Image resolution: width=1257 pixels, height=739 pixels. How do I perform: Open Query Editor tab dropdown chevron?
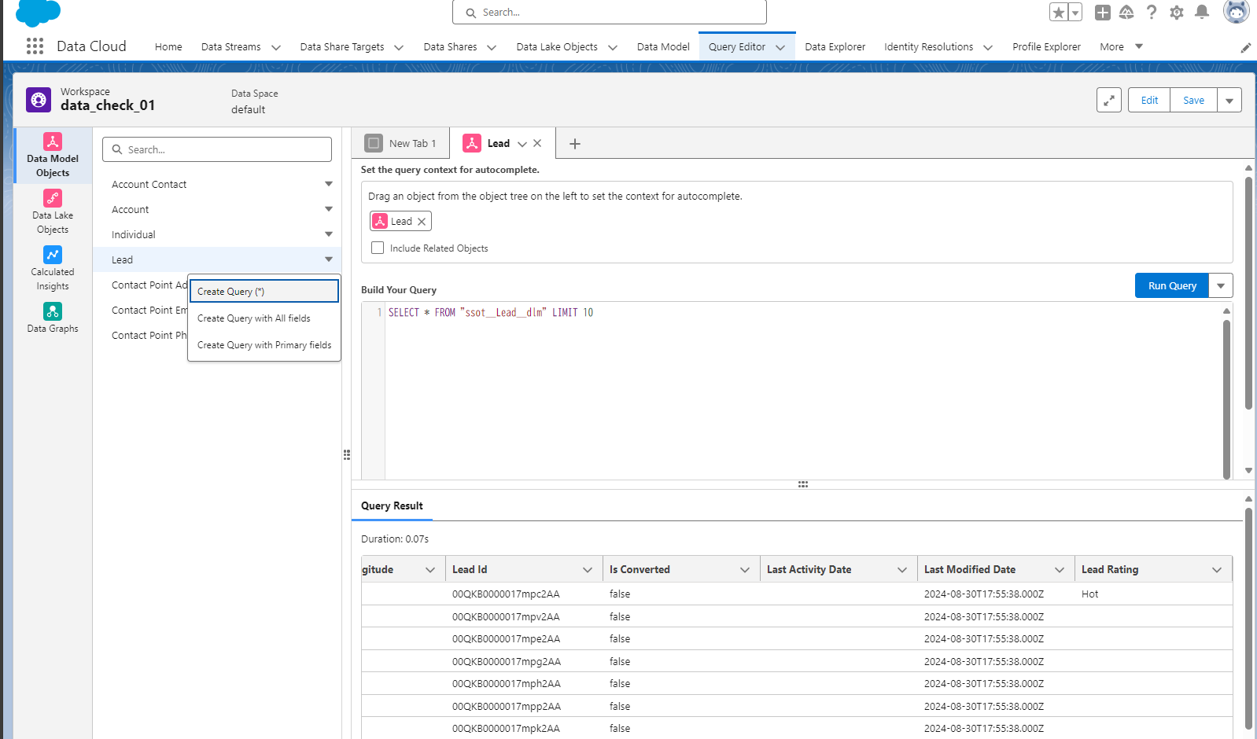[x=780, y=47]
